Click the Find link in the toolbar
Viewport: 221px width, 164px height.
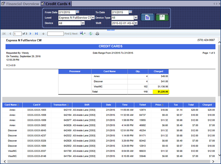[67, 34]
